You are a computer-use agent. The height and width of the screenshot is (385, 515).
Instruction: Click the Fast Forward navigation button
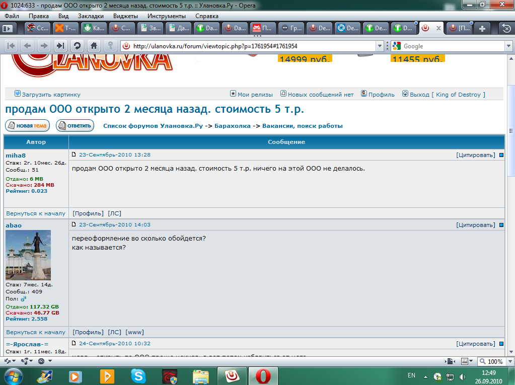click(x=60, y=46)
